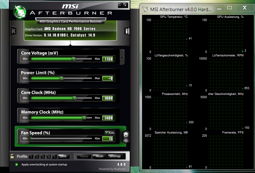Click the Core Voltage slider handle

74,59
